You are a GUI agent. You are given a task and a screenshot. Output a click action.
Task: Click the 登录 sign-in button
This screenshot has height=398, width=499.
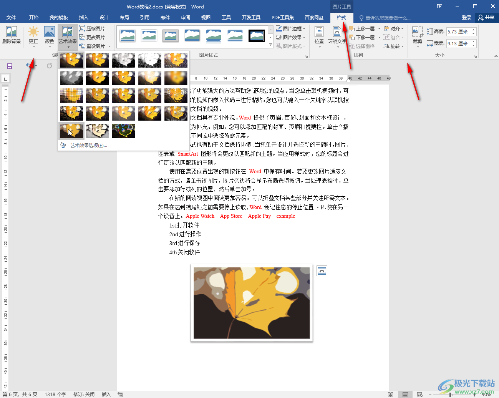pyautogui.click(x=466, y=18)
